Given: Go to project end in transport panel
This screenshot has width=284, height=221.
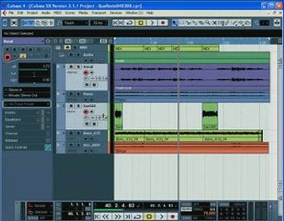Looking at the screenshot, I should (x=127, y=216).
